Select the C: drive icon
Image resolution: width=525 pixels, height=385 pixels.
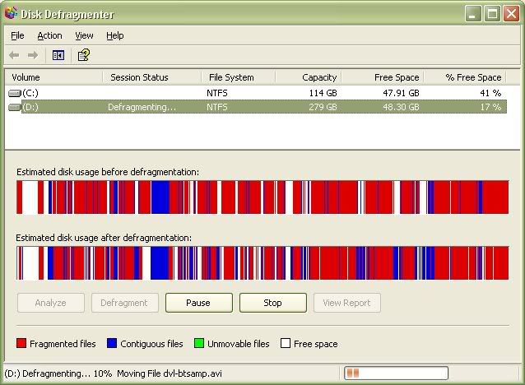click(x=14, y=93)
